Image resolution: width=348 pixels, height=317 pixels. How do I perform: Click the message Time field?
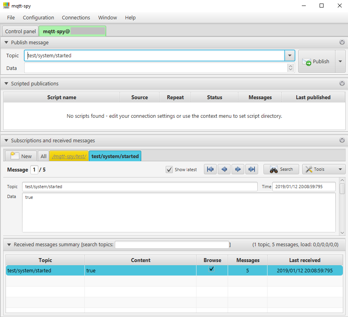tap(304, 187)
